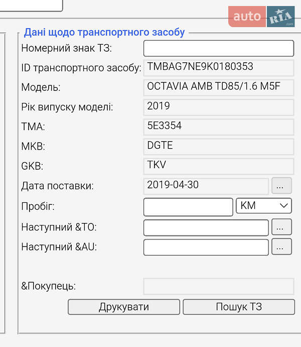Image resolution: width=301 pixels, height=347 pixels.
Task: Click the Номерний знак ТЗ label
Action: click(67, 48)
